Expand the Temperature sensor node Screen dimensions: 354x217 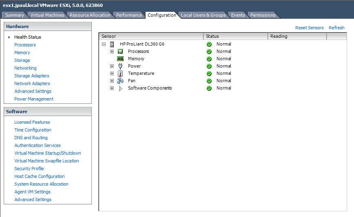click(x=112, y=73)
